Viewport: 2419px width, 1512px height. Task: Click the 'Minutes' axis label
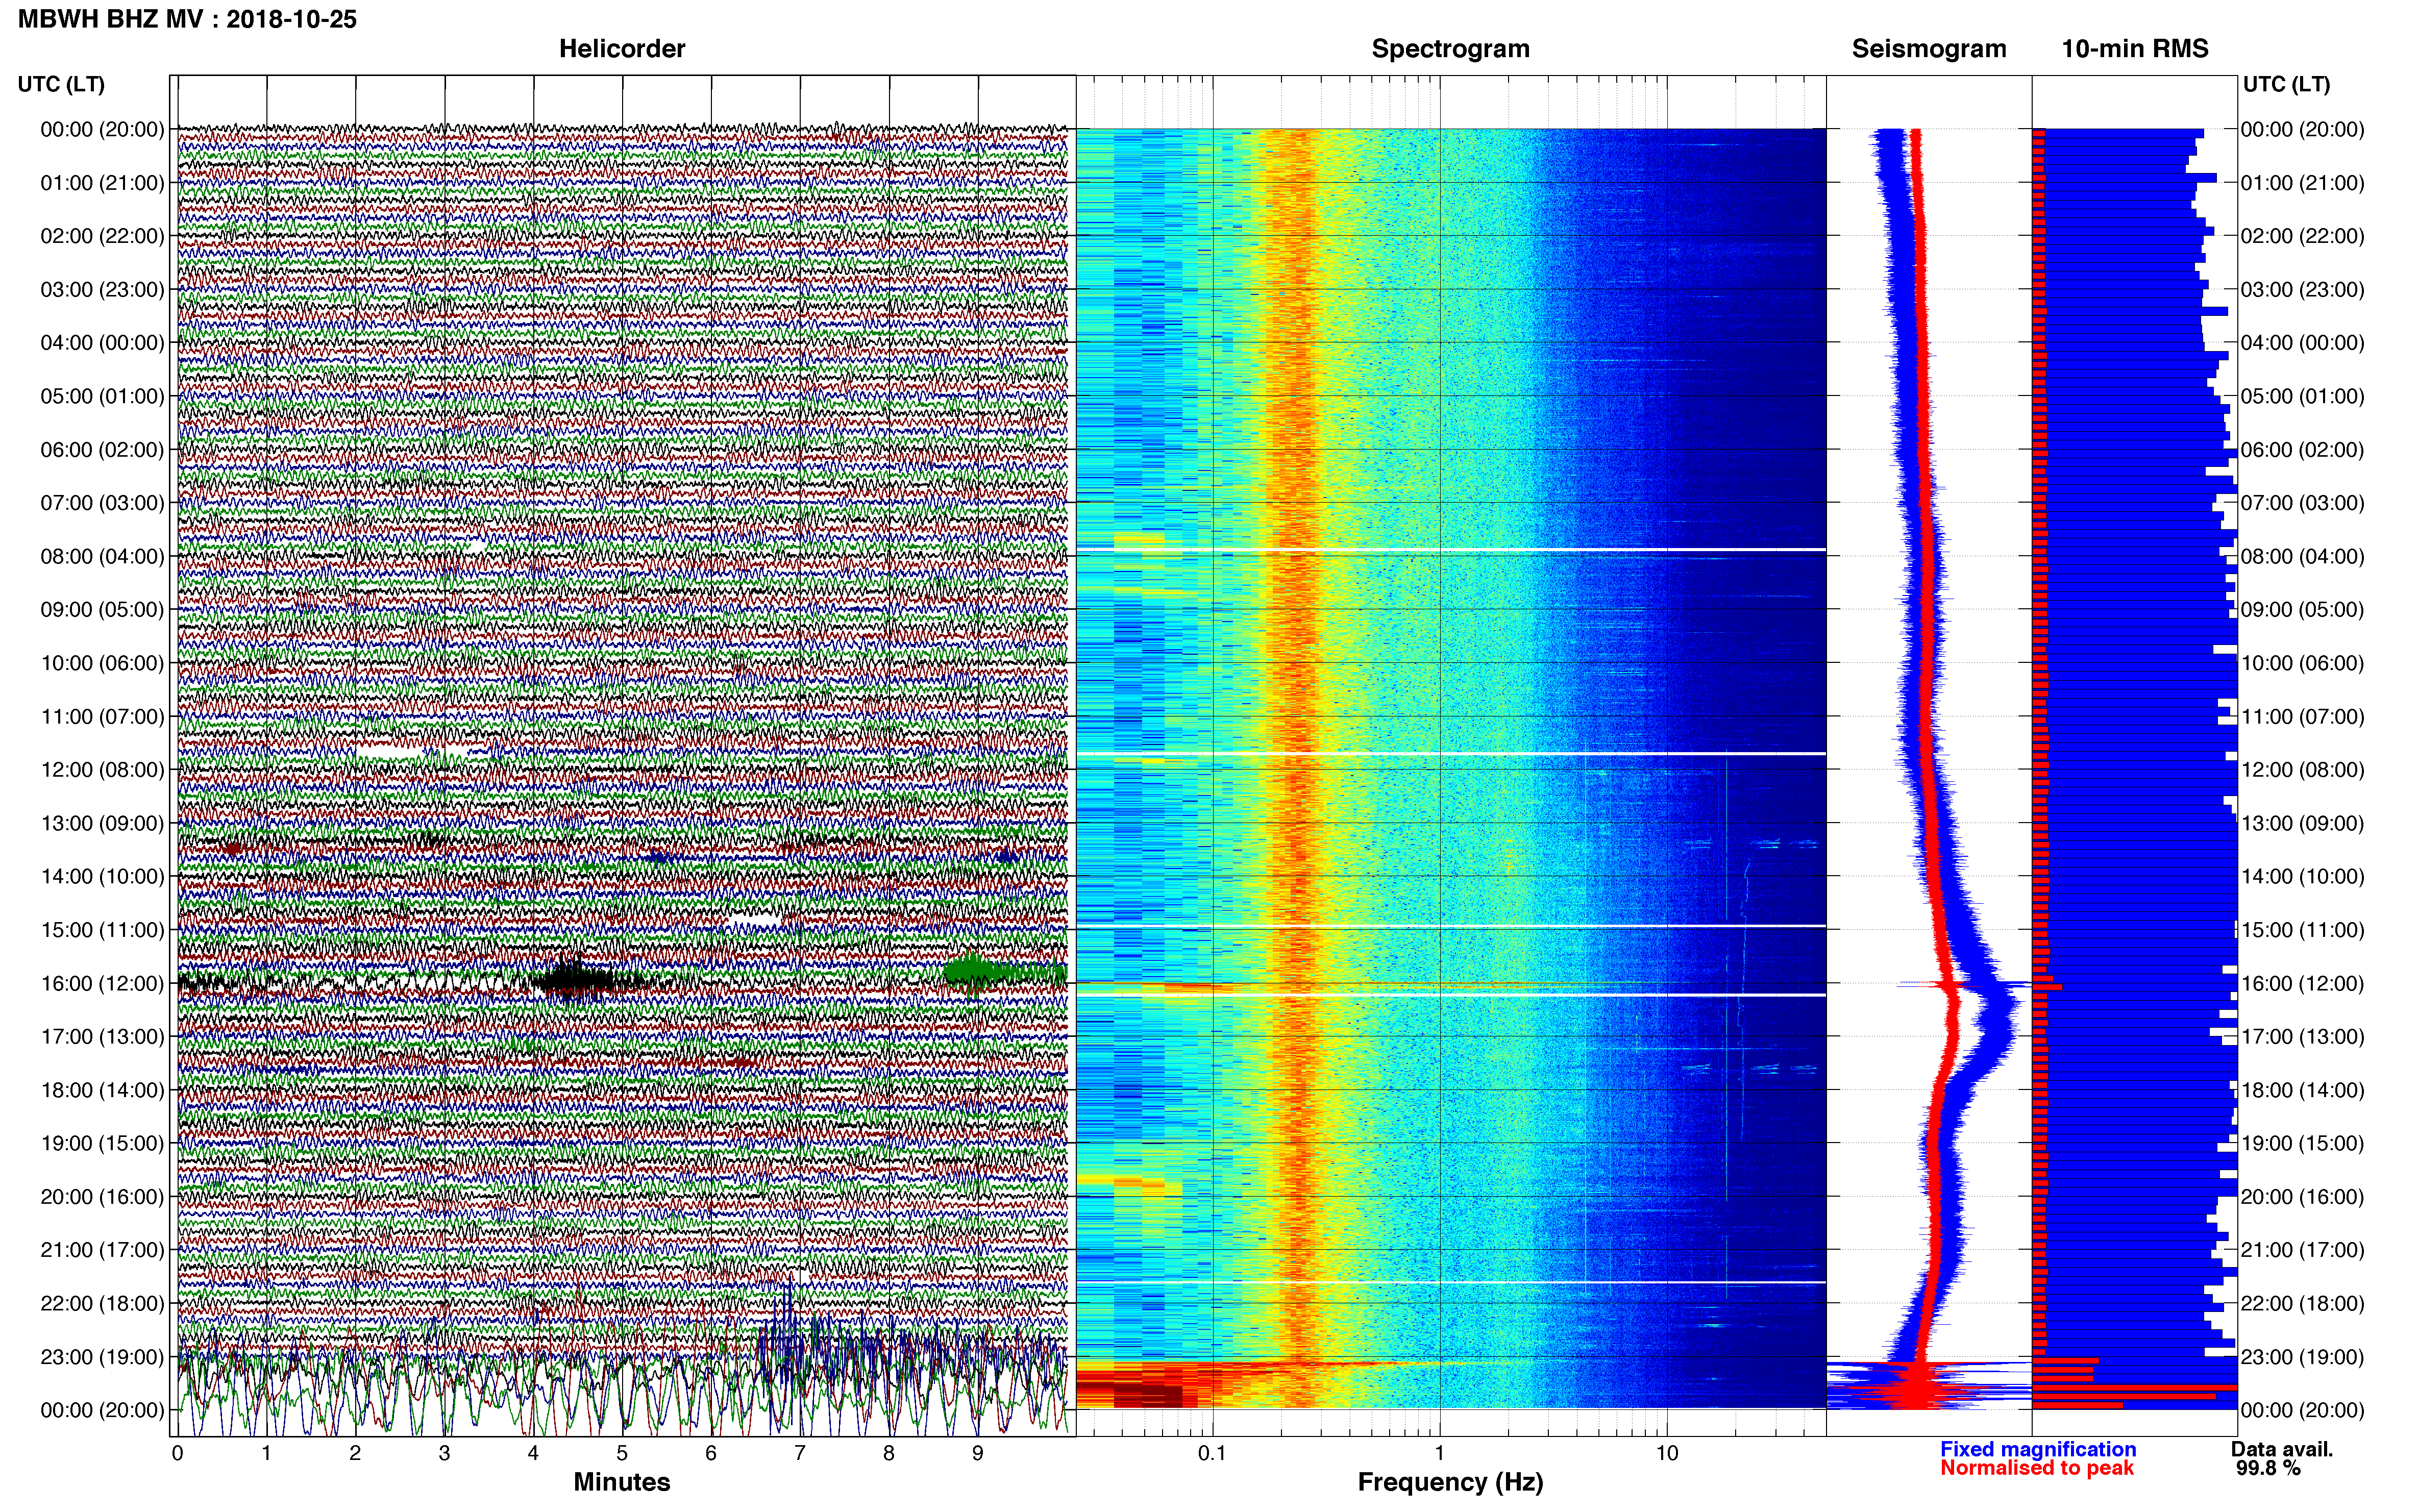pos(622,1482)
